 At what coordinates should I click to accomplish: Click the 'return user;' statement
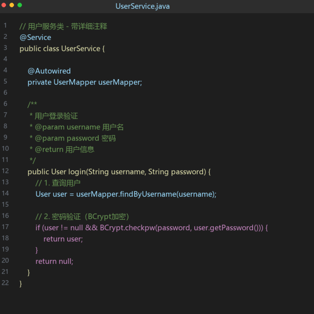[x=63, y=239]
